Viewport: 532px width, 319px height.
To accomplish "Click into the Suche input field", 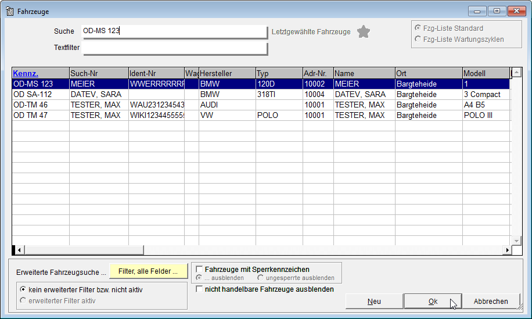I will pyautogui.click(x=174, y=31).
